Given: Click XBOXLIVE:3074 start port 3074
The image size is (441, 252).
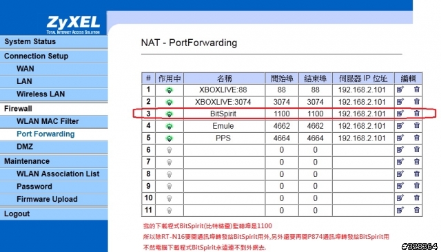Looking at the screenshot, I should pyautogui.click(x=282, y=102).
